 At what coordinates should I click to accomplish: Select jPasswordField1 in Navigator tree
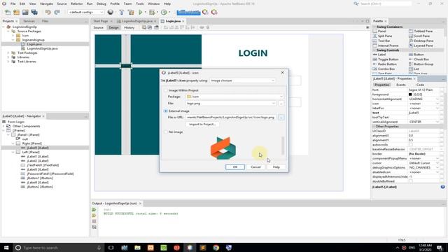(x=47, y=174)
